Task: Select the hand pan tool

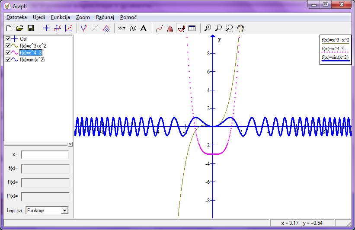Action: 240,28
